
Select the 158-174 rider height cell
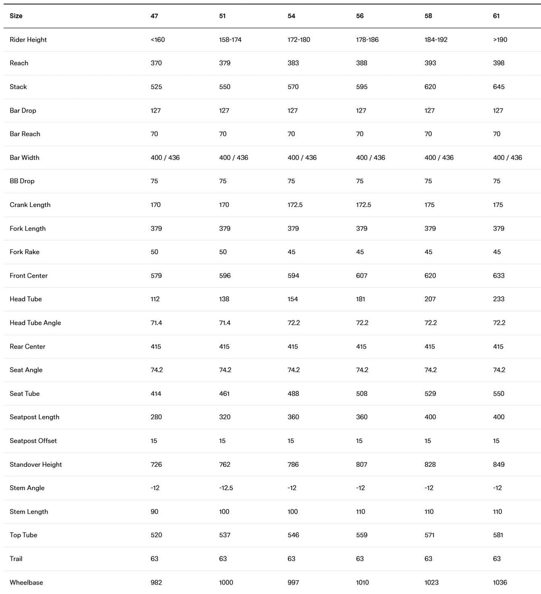pyautogui.click(x=230, y=40)
